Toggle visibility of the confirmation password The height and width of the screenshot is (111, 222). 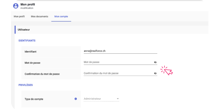(x=155, y=74)
